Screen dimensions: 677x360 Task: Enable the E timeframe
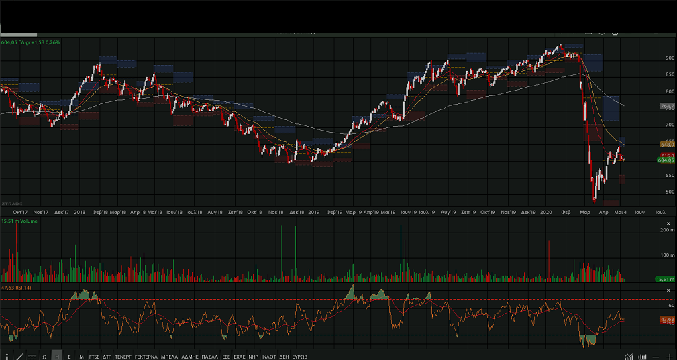pos(69,357)
